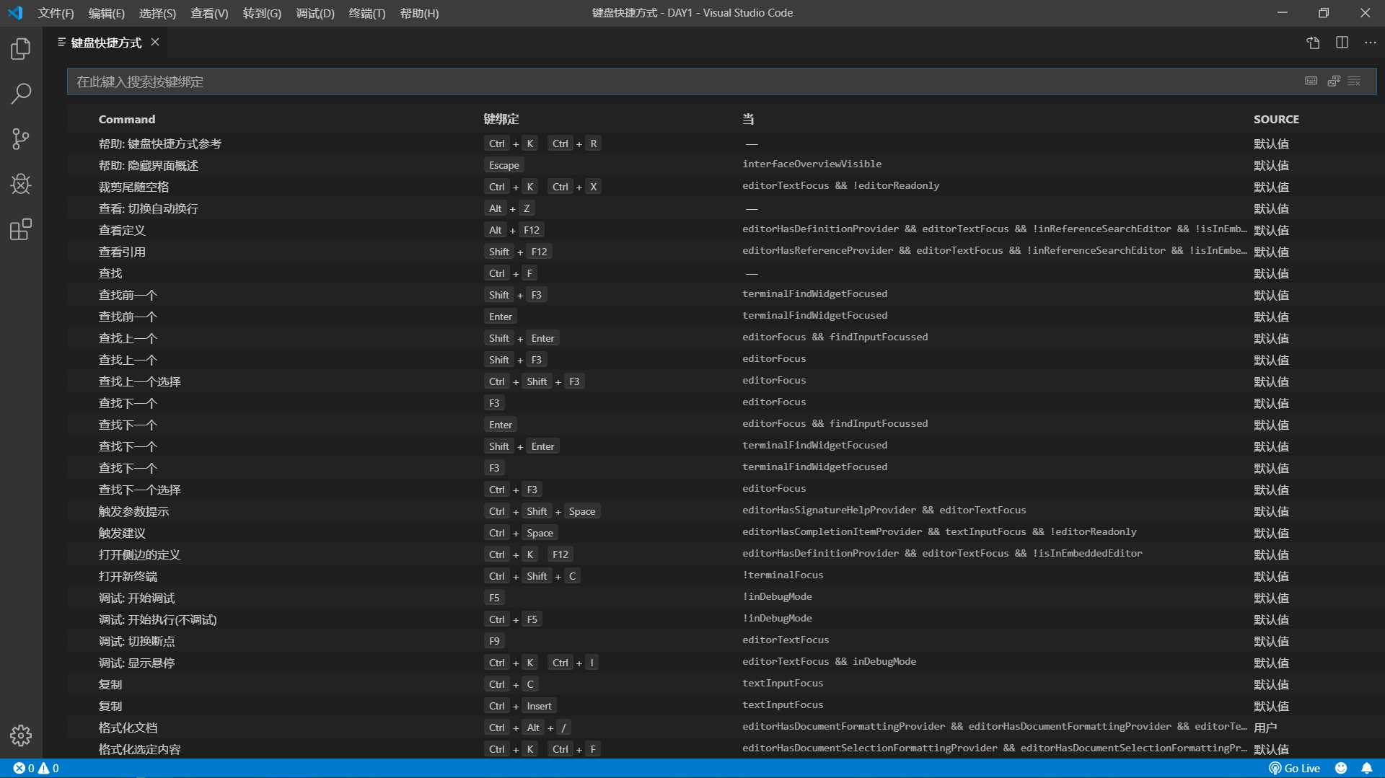Image resolution: width=1385 pixels, height=778 pixels.
Task: Open the 转到(G) menu
Action: (x=262, y=13)
